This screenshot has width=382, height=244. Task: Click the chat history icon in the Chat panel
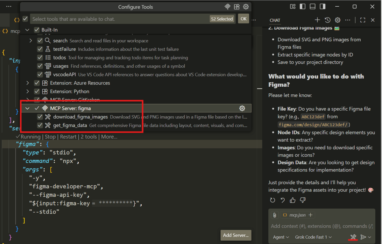tap(327, 20)
